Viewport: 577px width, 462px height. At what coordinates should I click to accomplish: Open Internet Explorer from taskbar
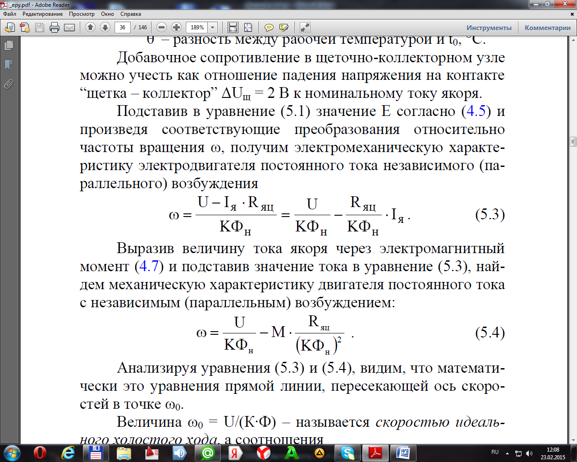pos(68,453)
